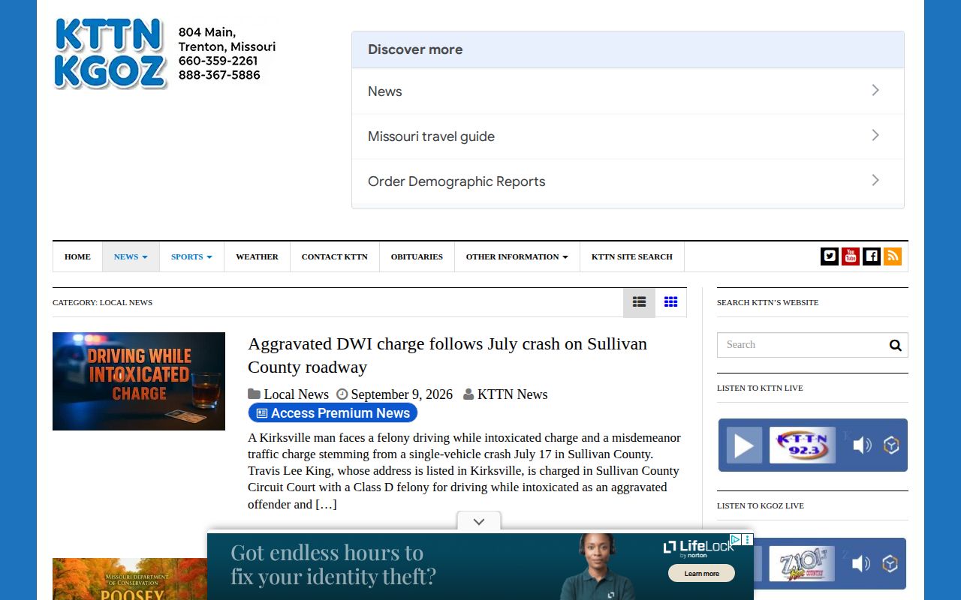Viewport: 961px width, 600px height.
Task: Go to the Home menu item
Action: pyautogui.click(x=77, y=256)
